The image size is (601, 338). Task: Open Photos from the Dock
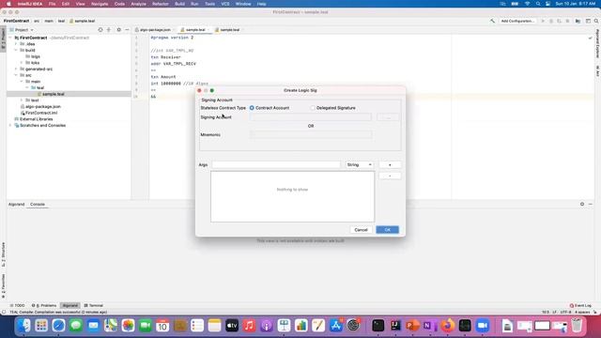(x=128, y=326)
